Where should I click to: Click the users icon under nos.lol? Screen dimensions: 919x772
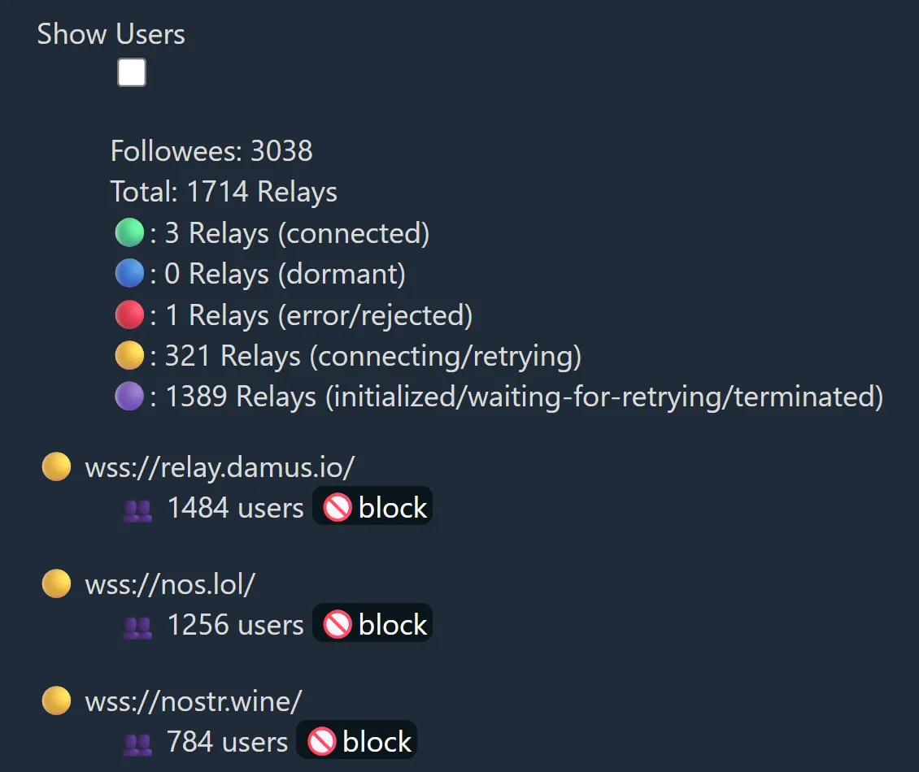(x=137, y=627)
